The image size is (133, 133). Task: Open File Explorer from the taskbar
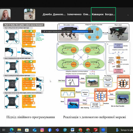19,130
